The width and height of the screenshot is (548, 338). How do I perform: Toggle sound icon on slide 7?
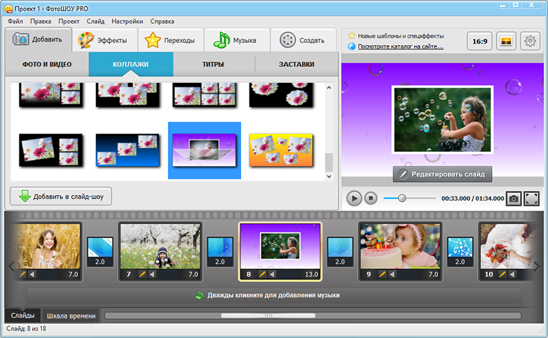[x=152, y=274]
